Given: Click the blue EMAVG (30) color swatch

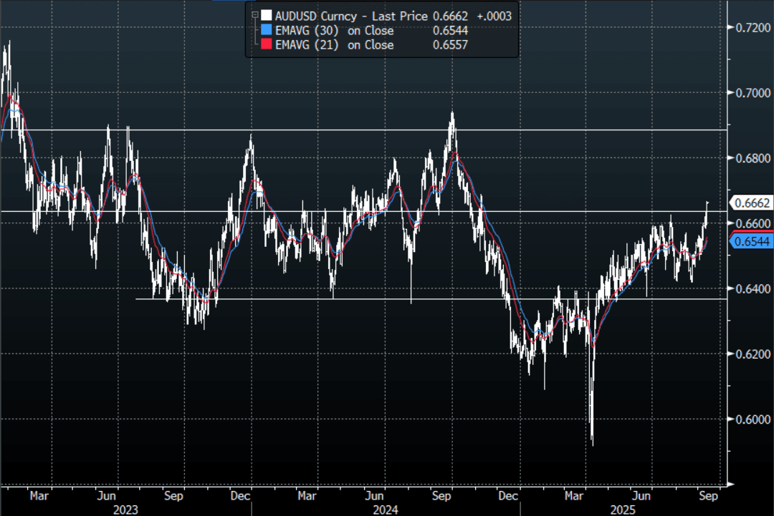Looking at the screenshot, I should (267, 30).
